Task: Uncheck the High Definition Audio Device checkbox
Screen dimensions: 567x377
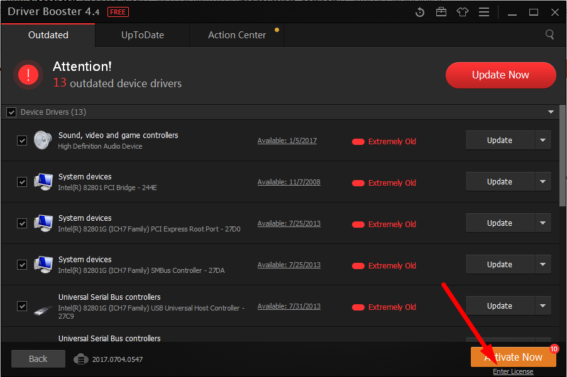Action: (x=22, y=141)
